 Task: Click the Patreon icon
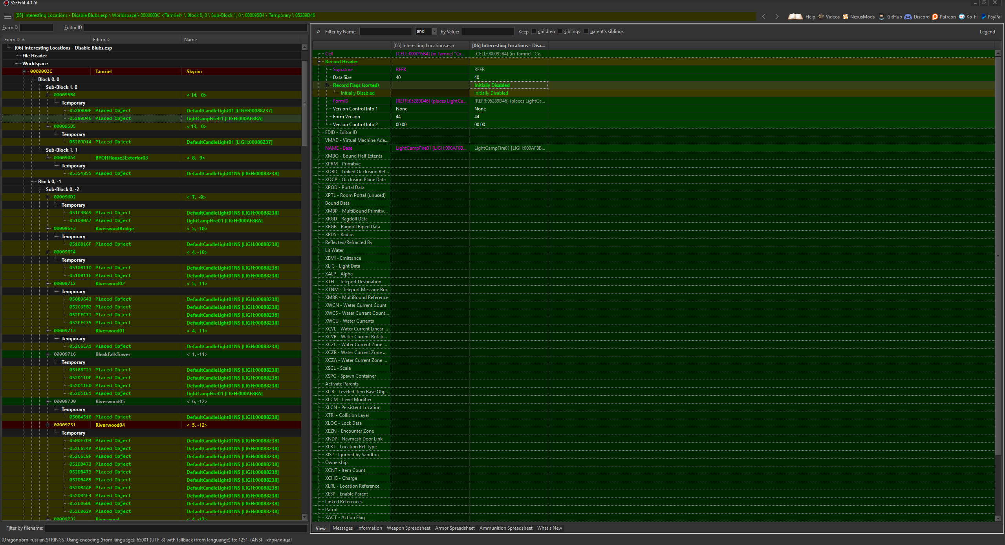pyautogui.click(x=935, y=17)
